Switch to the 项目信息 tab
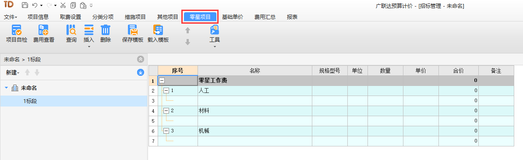 point(38,17)
